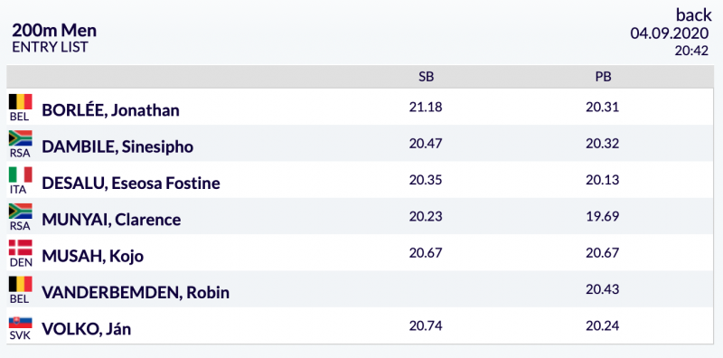Click the 200m Men heading

54,31
